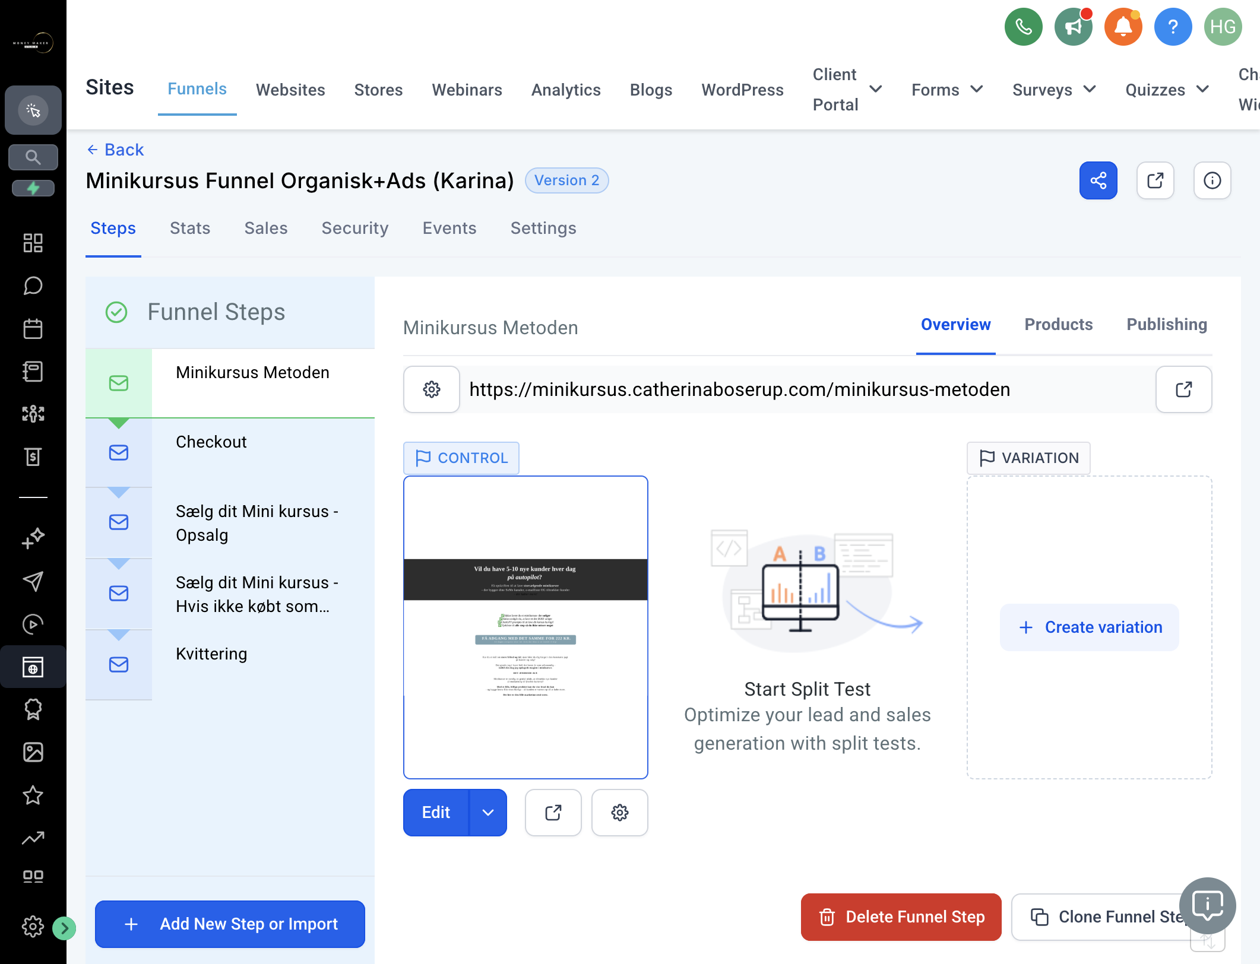This screenshot has width=1260, height=964.
Task: Click Delete Funnel Step button
Action: [x=901, y=917]
